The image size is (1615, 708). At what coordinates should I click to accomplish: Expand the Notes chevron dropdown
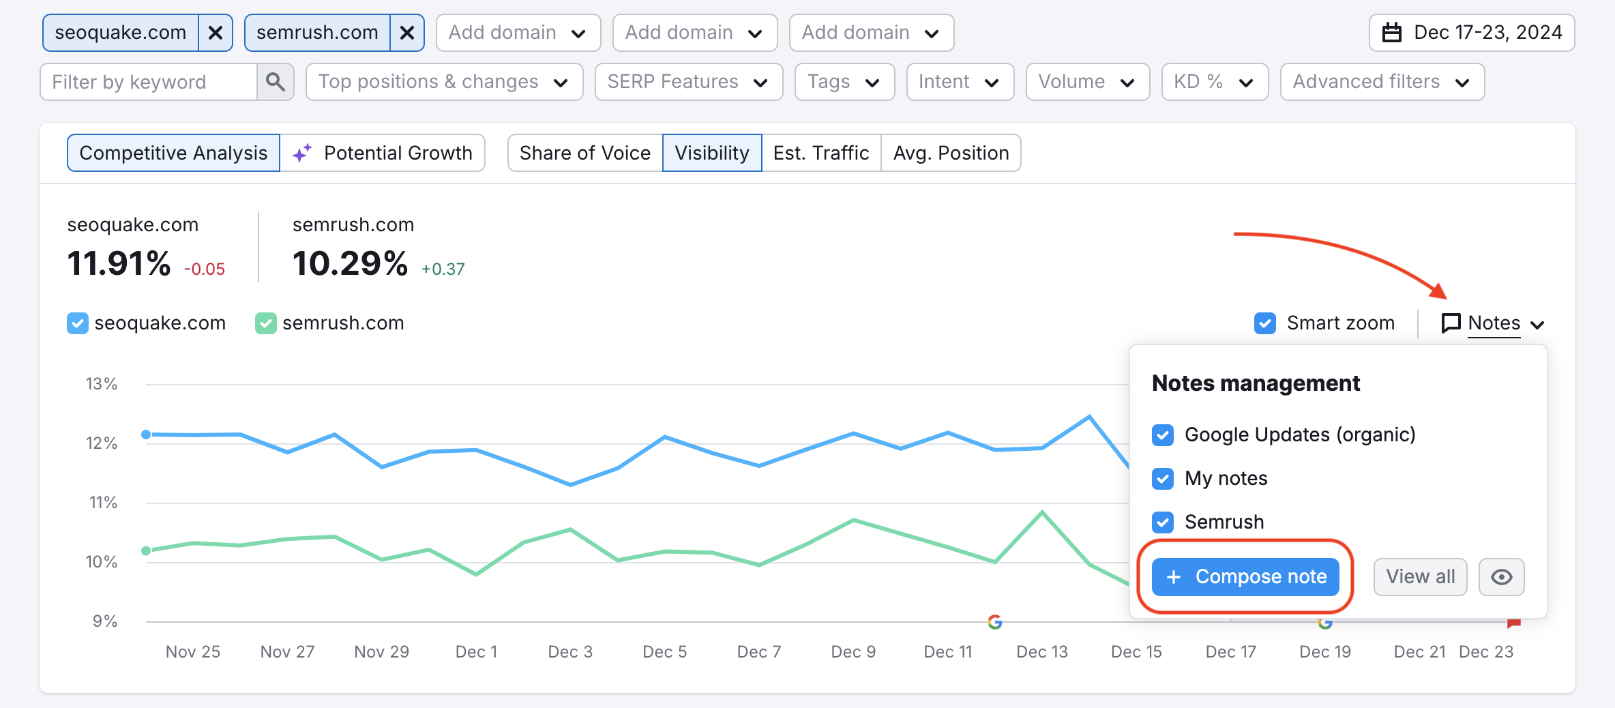click(1538, 324)
